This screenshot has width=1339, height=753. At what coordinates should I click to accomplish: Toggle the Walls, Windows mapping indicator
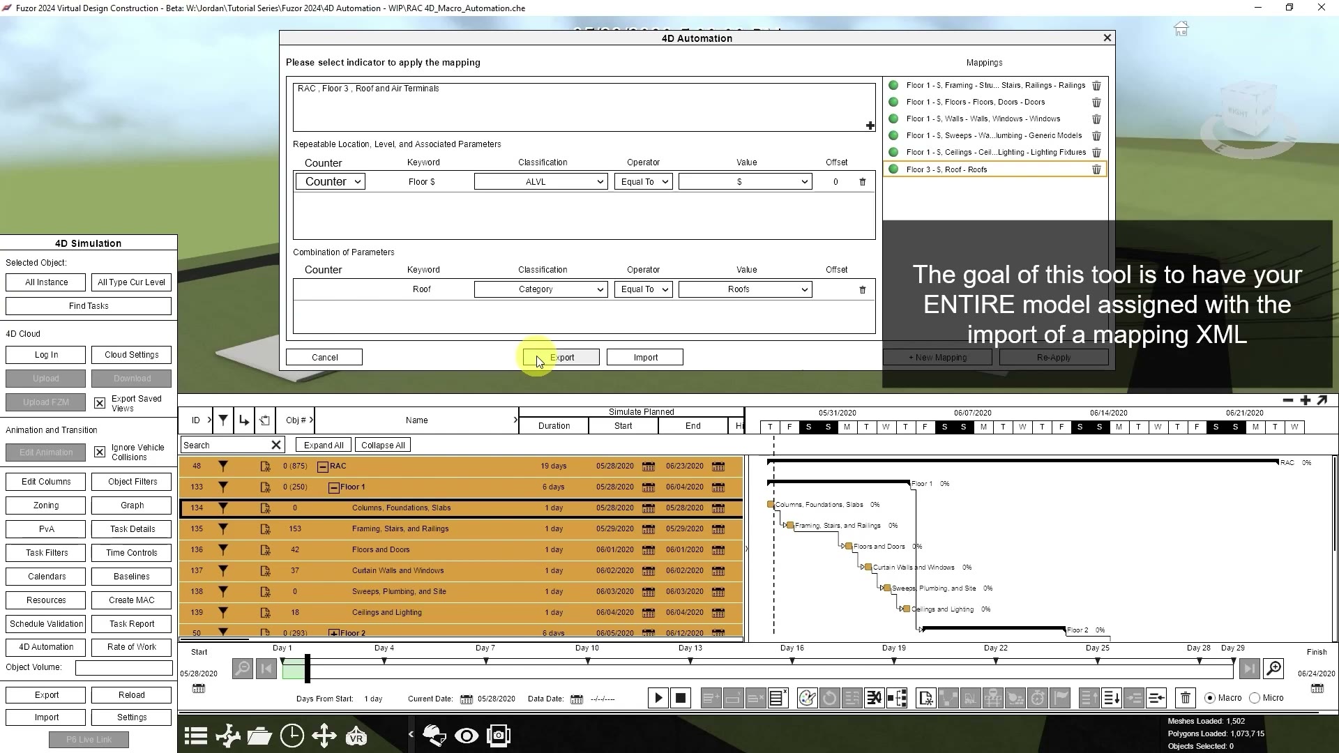point(893,119)
